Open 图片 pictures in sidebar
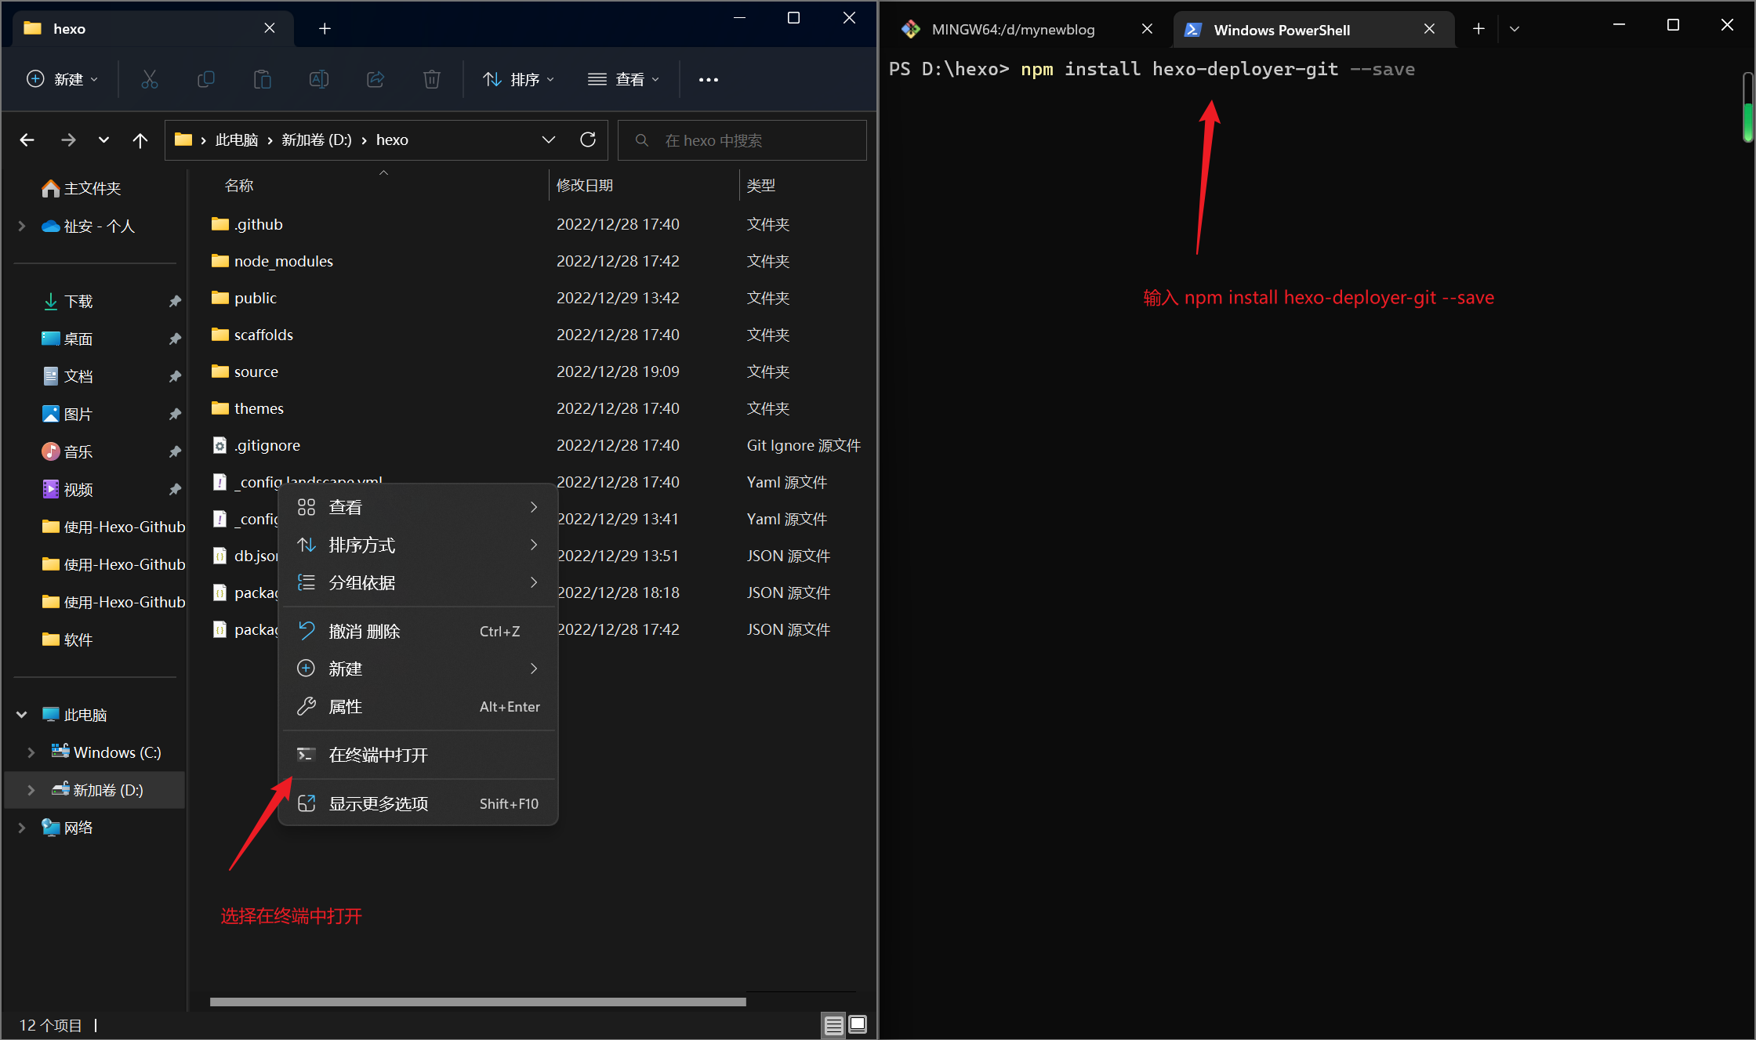1756x1040 pixels. pyautogui.click(x=78, y=415)
